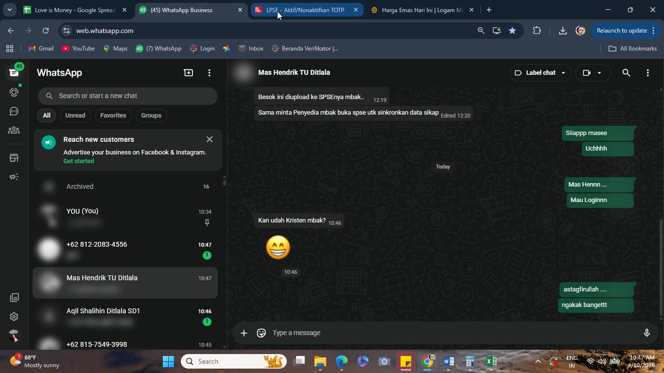
Task: Open the YOU (You) chat
Action: coord(125,217)
